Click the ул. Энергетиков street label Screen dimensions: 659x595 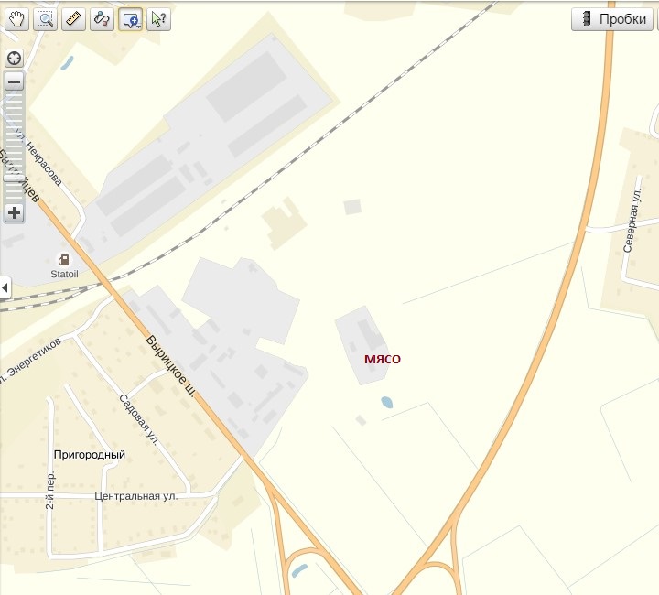tap(30, 360)
